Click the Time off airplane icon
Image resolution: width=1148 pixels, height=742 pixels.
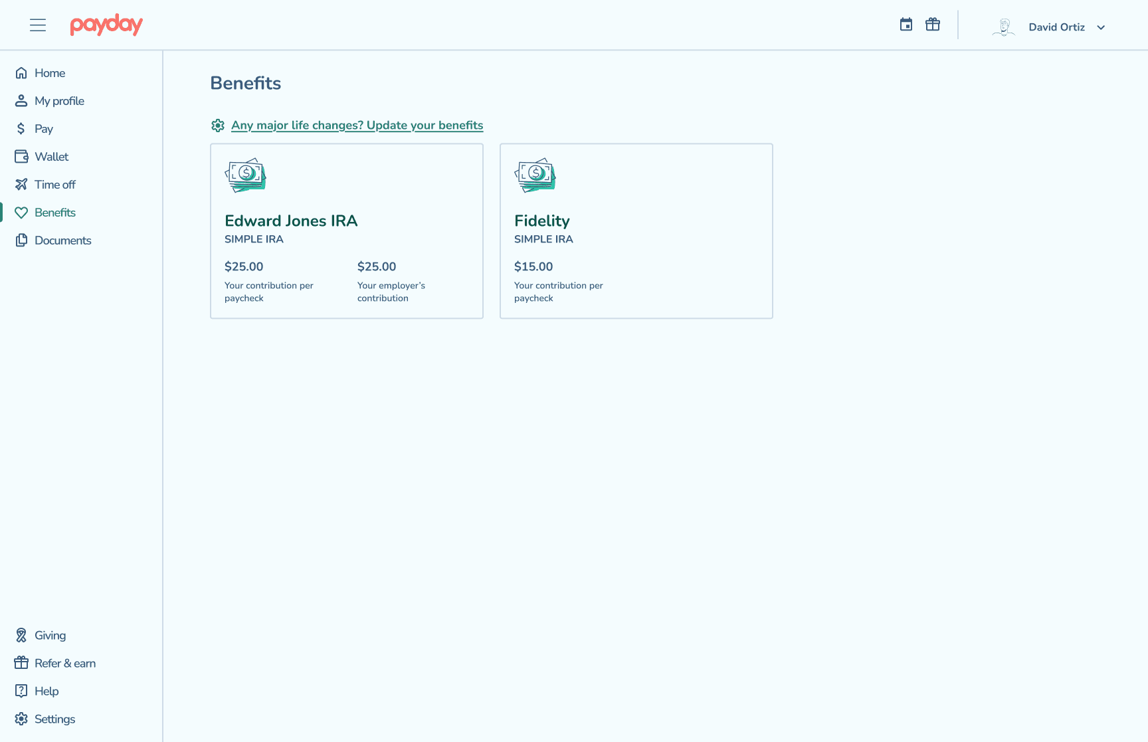coord(21,185)
